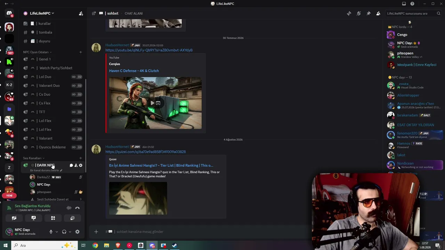This screenshot has width=445, height=250.
Task: Open ESAT OKTAY YILDIRAN profile
Action: (x=415, y=125)
